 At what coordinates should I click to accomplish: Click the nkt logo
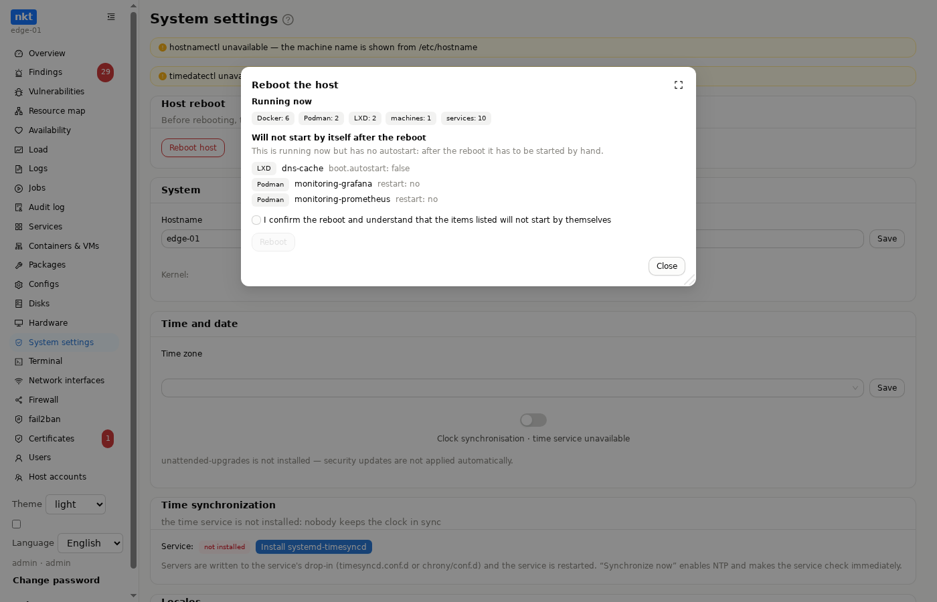tap(23, 17)
